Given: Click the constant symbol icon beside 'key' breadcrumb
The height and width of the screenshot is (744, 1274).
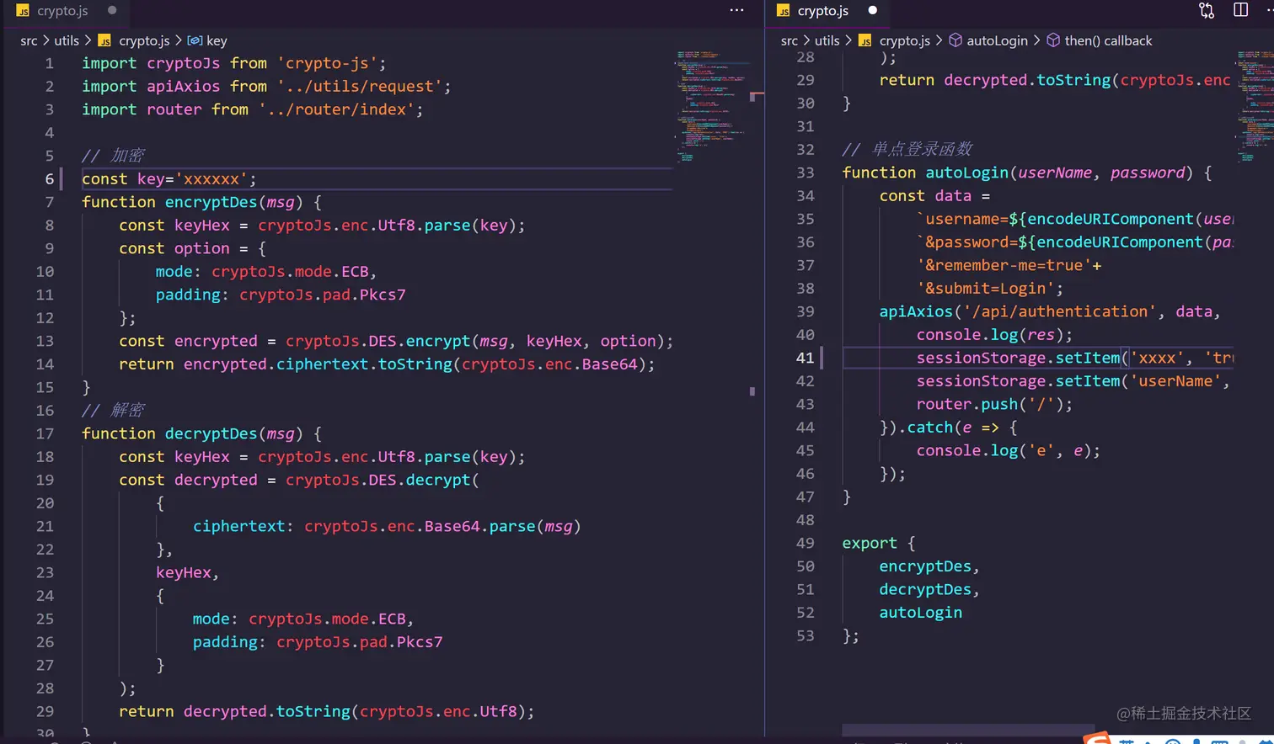Looking at the screenshot, I should [x=195, y=40].
